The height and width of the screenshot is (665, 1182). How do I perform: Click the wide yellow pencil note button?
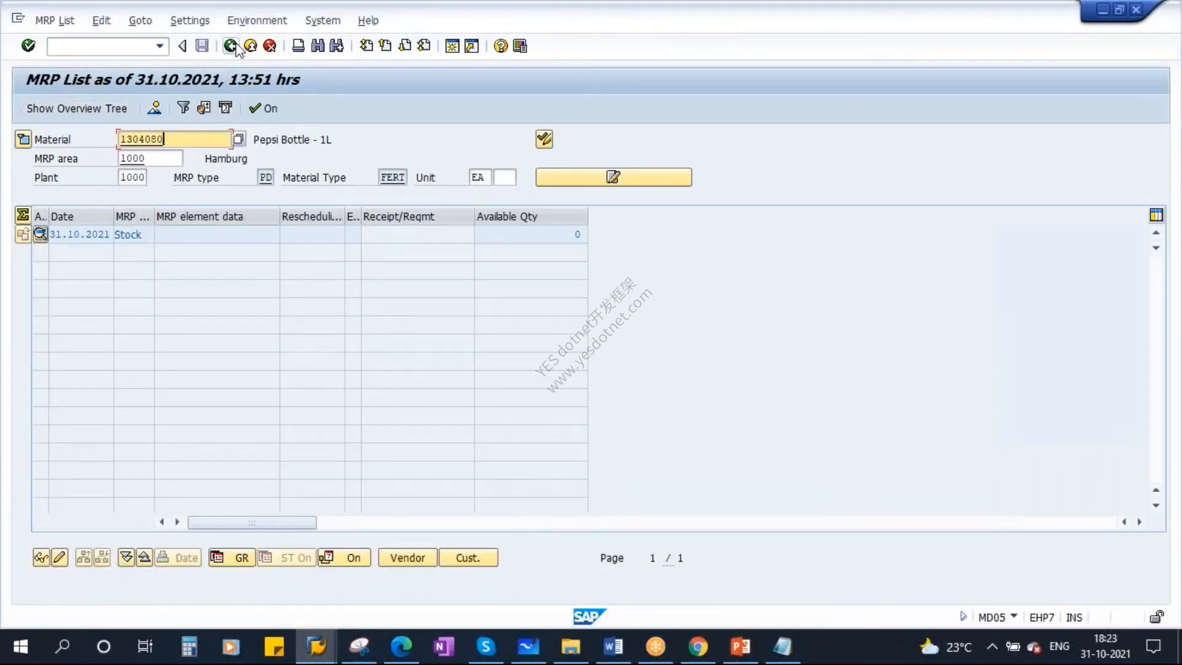point(614,177)
